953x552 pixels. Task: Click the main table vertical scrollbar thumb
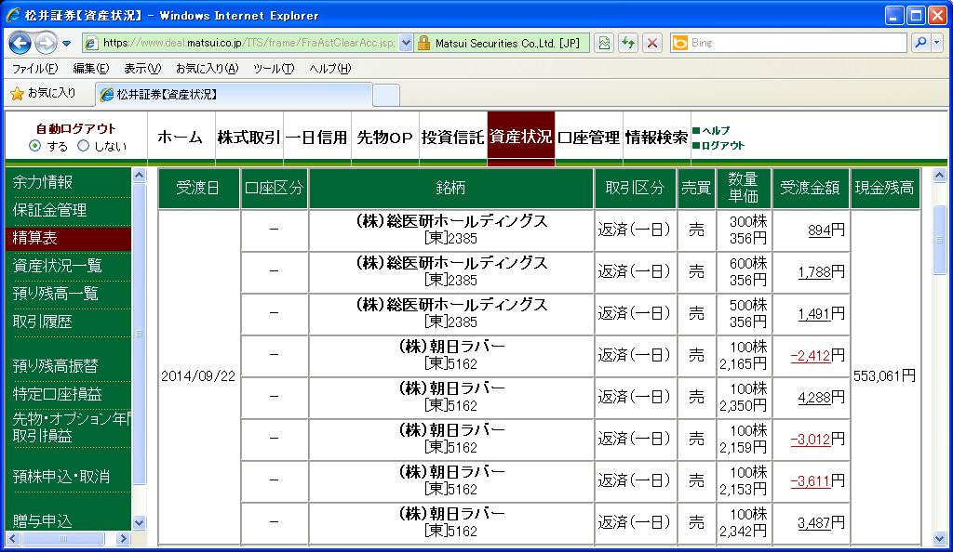click(x=940, y=240)
